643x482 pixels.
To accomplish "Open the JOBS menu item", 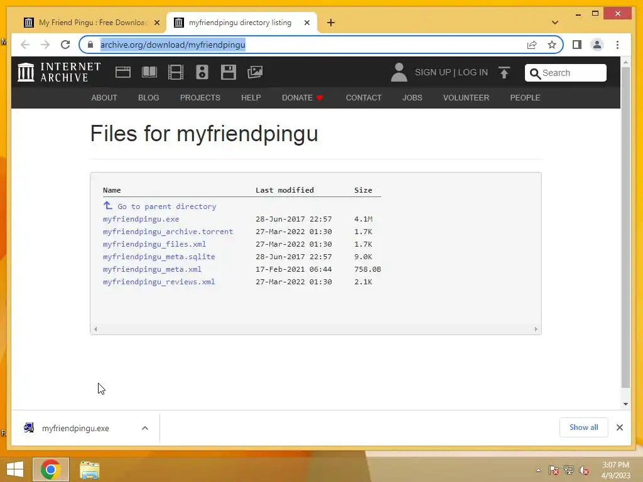I will pyautogui.click(x=412, y=97).
